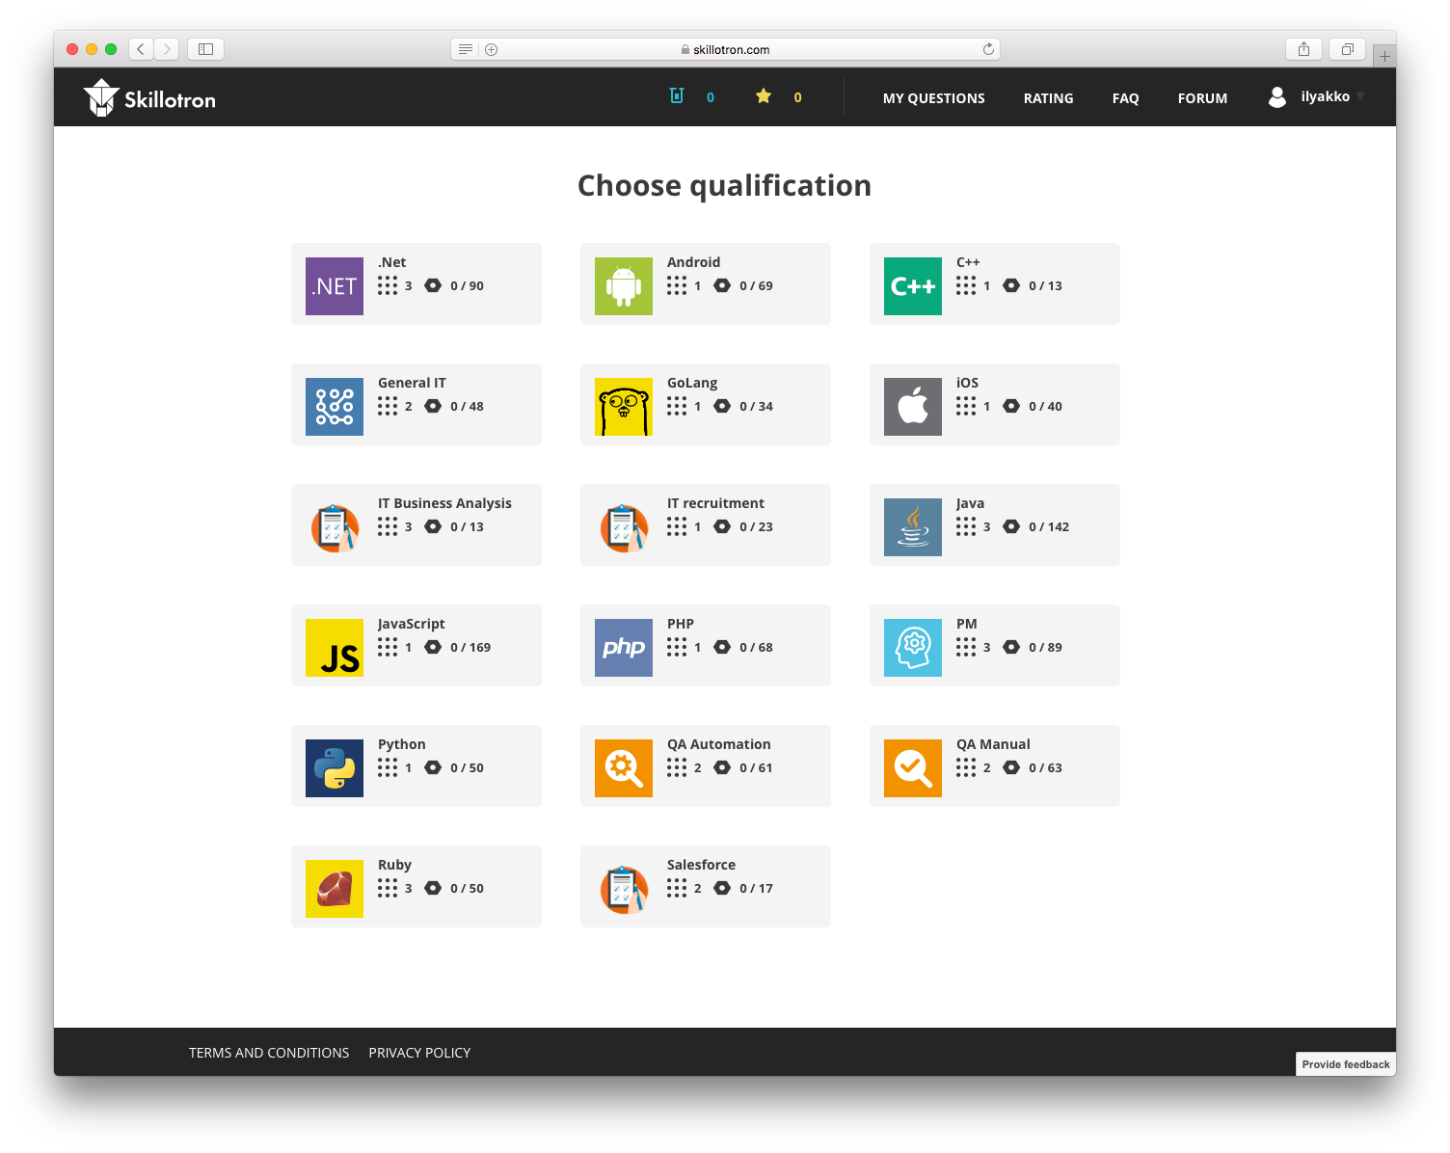Click the PRIVACY POLICY footer link
This screenshot has height=1153, width=1450.
point(419,1053)
